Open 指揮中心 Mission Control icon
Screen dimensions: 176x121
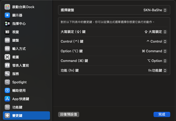pyautogui.click(x=7, y=24)
